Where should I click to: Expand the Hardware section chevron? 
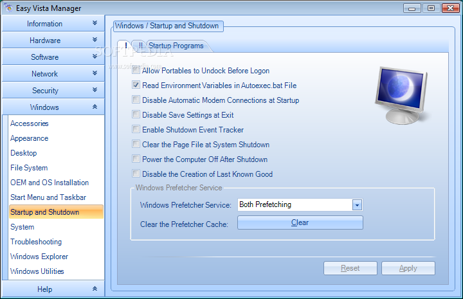(x=95, y=39)
